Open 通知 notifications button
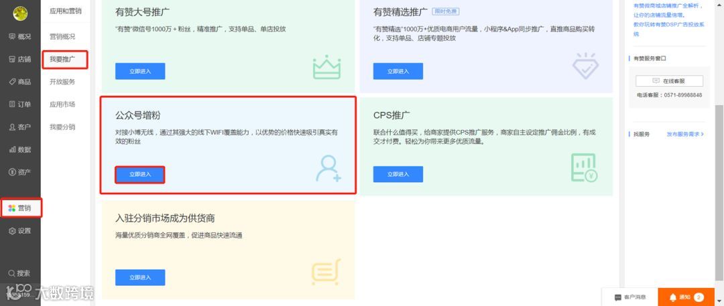Viewport: 724px width, 306px height. point(686,297)
